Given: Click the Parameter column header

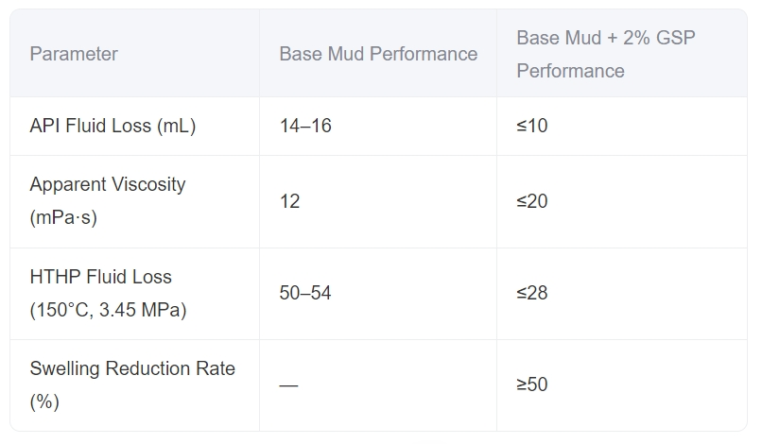Looking at the screenshot, I should (x=74, y=54).
